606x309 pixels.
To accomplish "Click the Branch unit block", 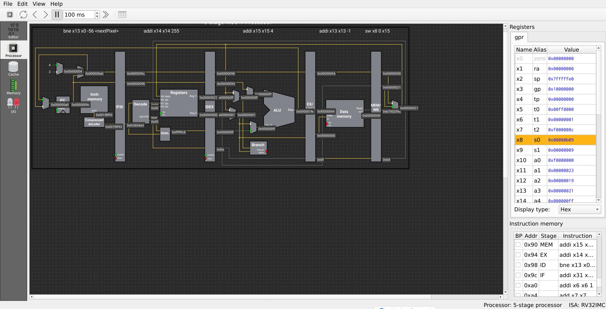I will click(x=258, y=148).
